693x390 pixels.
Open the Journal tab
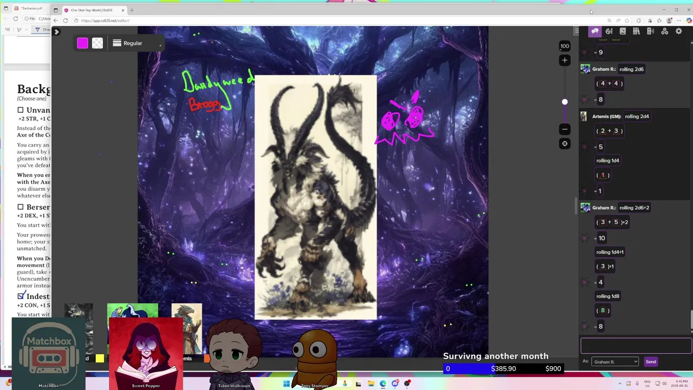click(623, 31)
